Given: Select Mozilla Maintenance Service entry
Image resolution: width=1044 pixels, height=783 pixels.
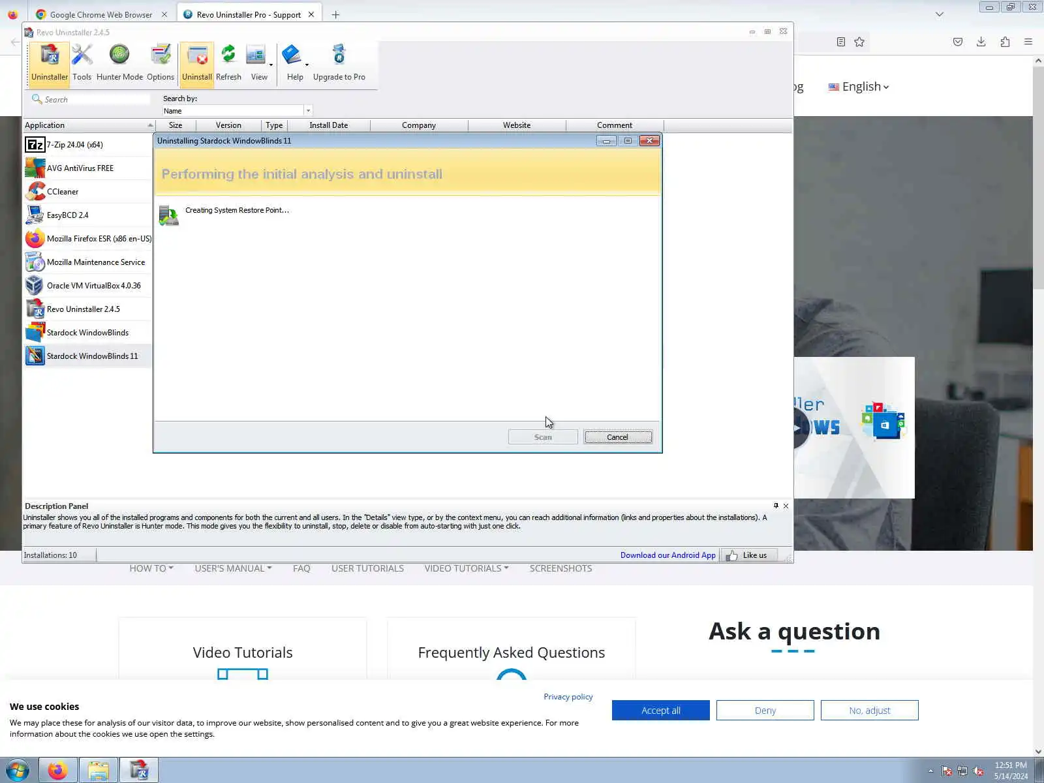Looking at the screenshot, I should tap(88, 262).
